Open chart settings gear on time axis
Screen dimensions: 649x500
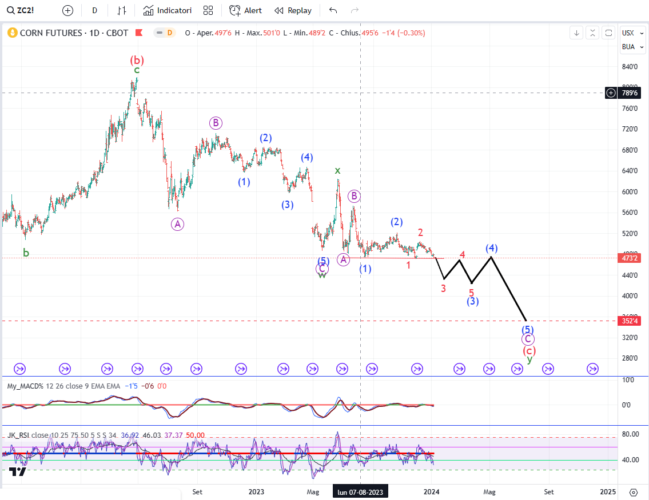click(x=633, y=492)
